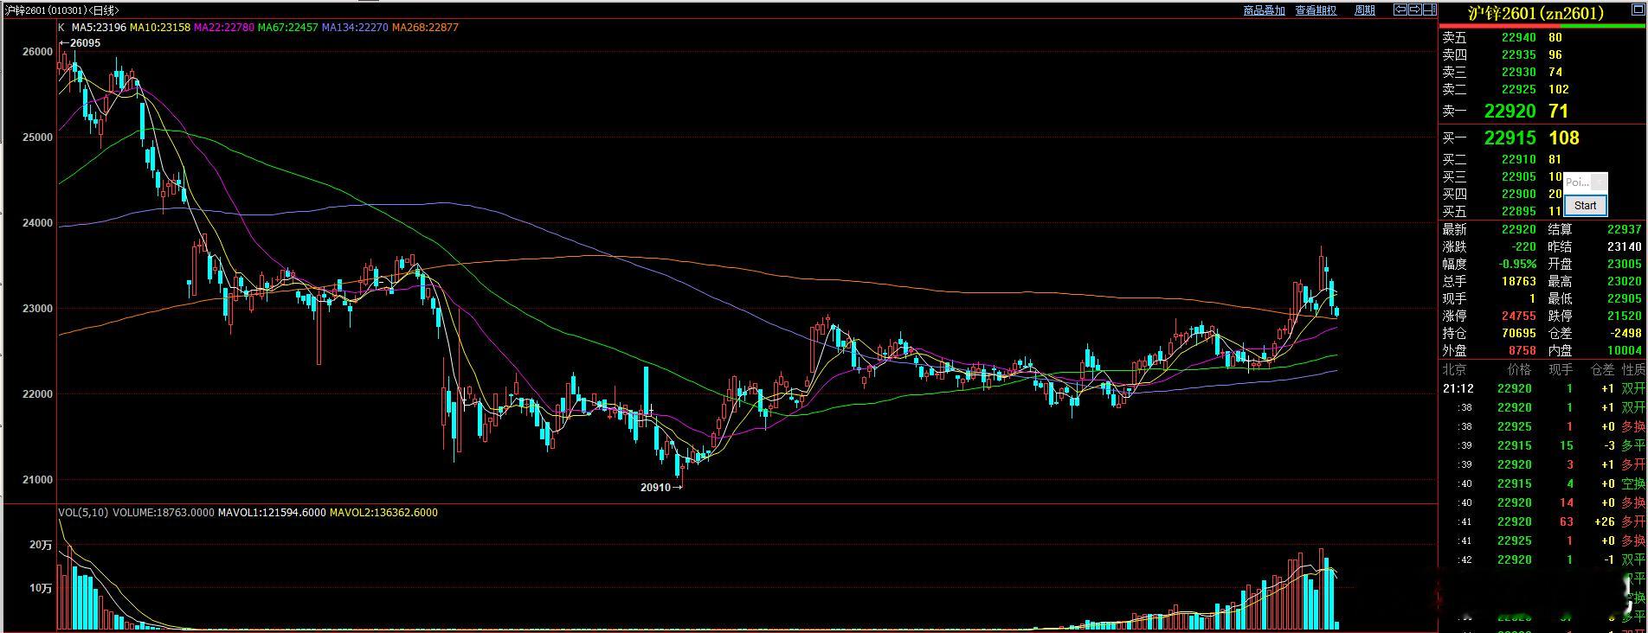Click the 买一 volume 108
This screenshot has height=633, width=1648.
pos(1564,137)
